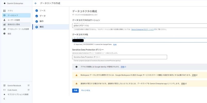Viewport: 207px width, 103px height.
Task: Click the デベロッパー ツールの指標 chart icon
Action: (4, 29)
